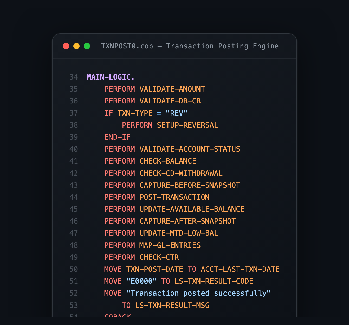Select the MAP-GL-ENTRIES perform target
This screenshot has height=325, width=349.
point(170,245)
